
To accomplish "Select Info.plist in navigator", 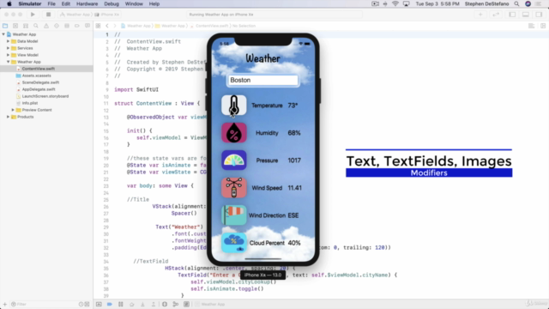I will coord(30,103).
